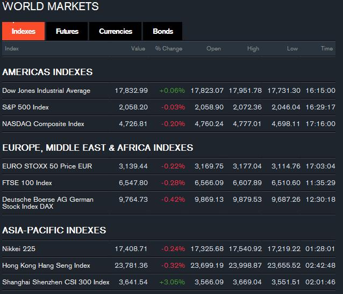Select FTSE 100 value 6,547.80

133,183
